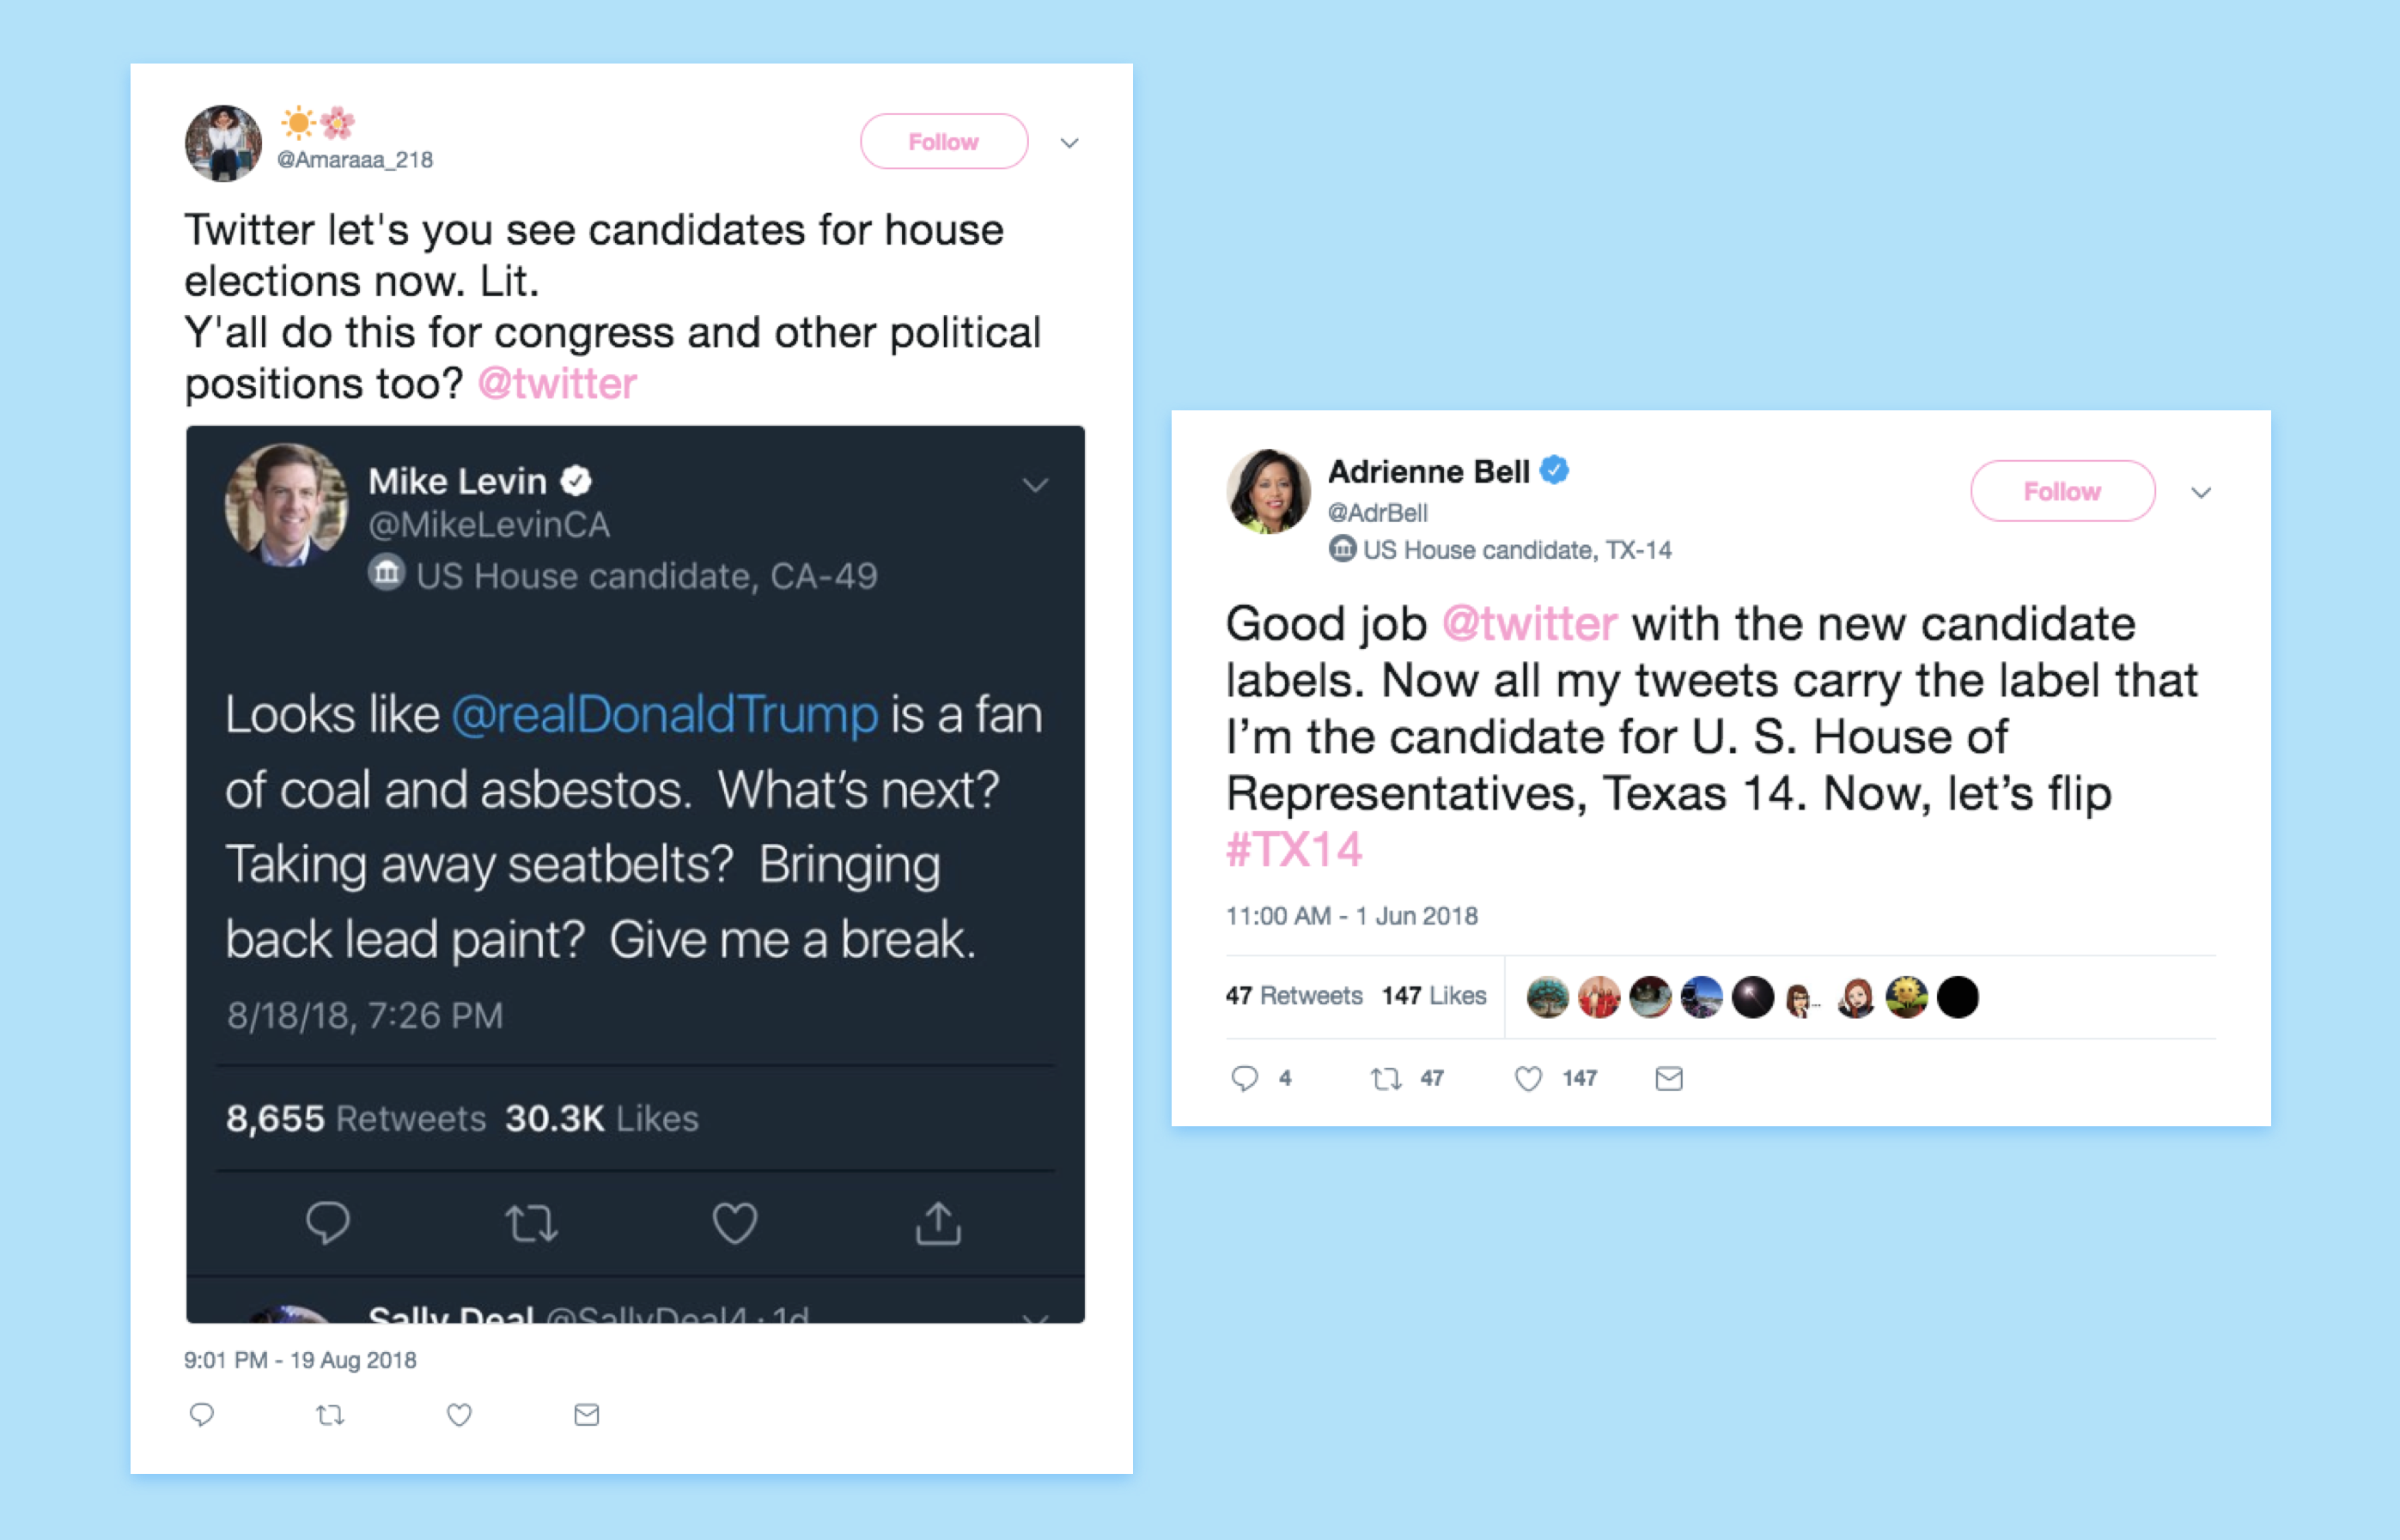Expand the options chevron on Adrienne Bell's tweet

tap(2201, 492)
